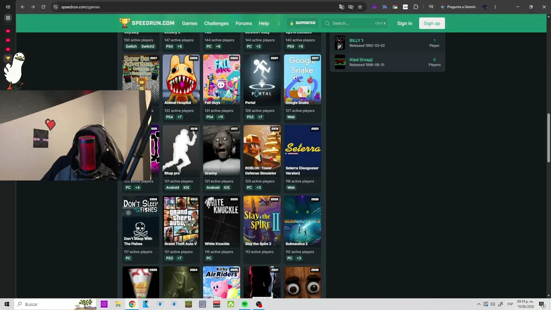
Task: Click the BILLY 1 game link
Action: tap(356, 40)
